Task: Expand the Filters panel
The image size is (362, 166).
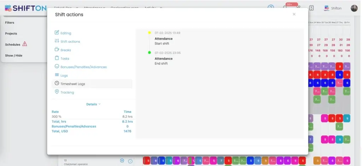Action: pos(10,23)
